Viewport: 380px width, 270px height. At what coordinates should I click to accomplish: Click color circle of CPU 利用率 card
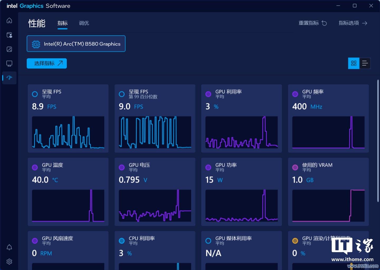[x=122, y=241]
